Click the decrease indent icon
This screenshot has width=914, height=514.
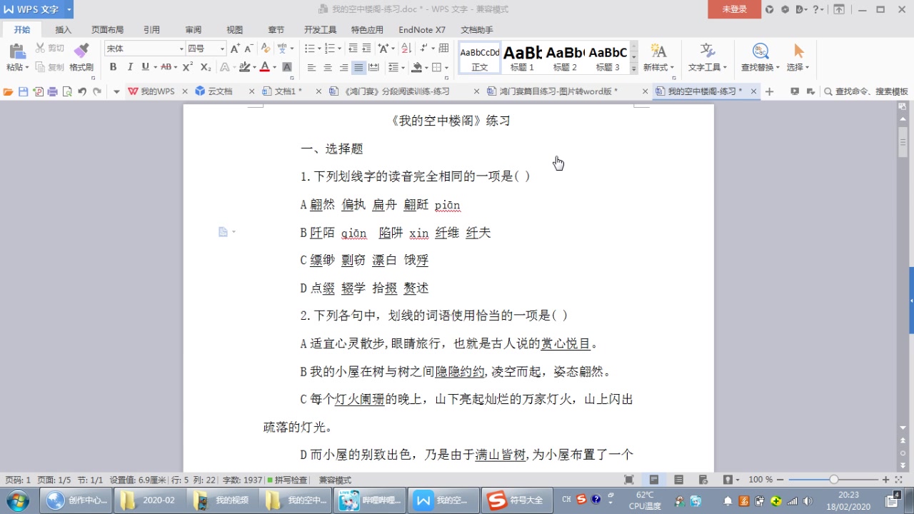(353, 49)
